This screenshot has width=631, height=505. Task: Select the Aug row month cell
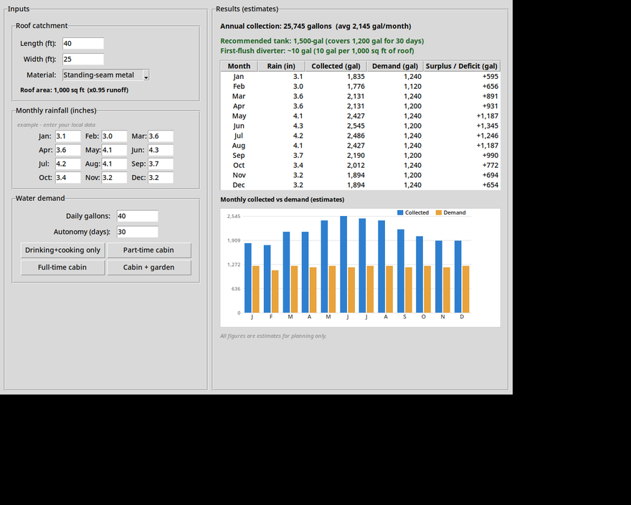(x=239, y=146)
